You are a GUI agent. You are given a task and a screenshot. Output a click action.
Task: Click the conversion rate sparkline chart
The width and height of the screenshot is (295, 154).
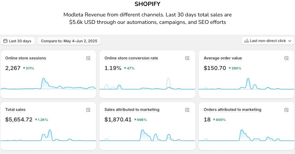pyautogui.click(x=147, y=84)
